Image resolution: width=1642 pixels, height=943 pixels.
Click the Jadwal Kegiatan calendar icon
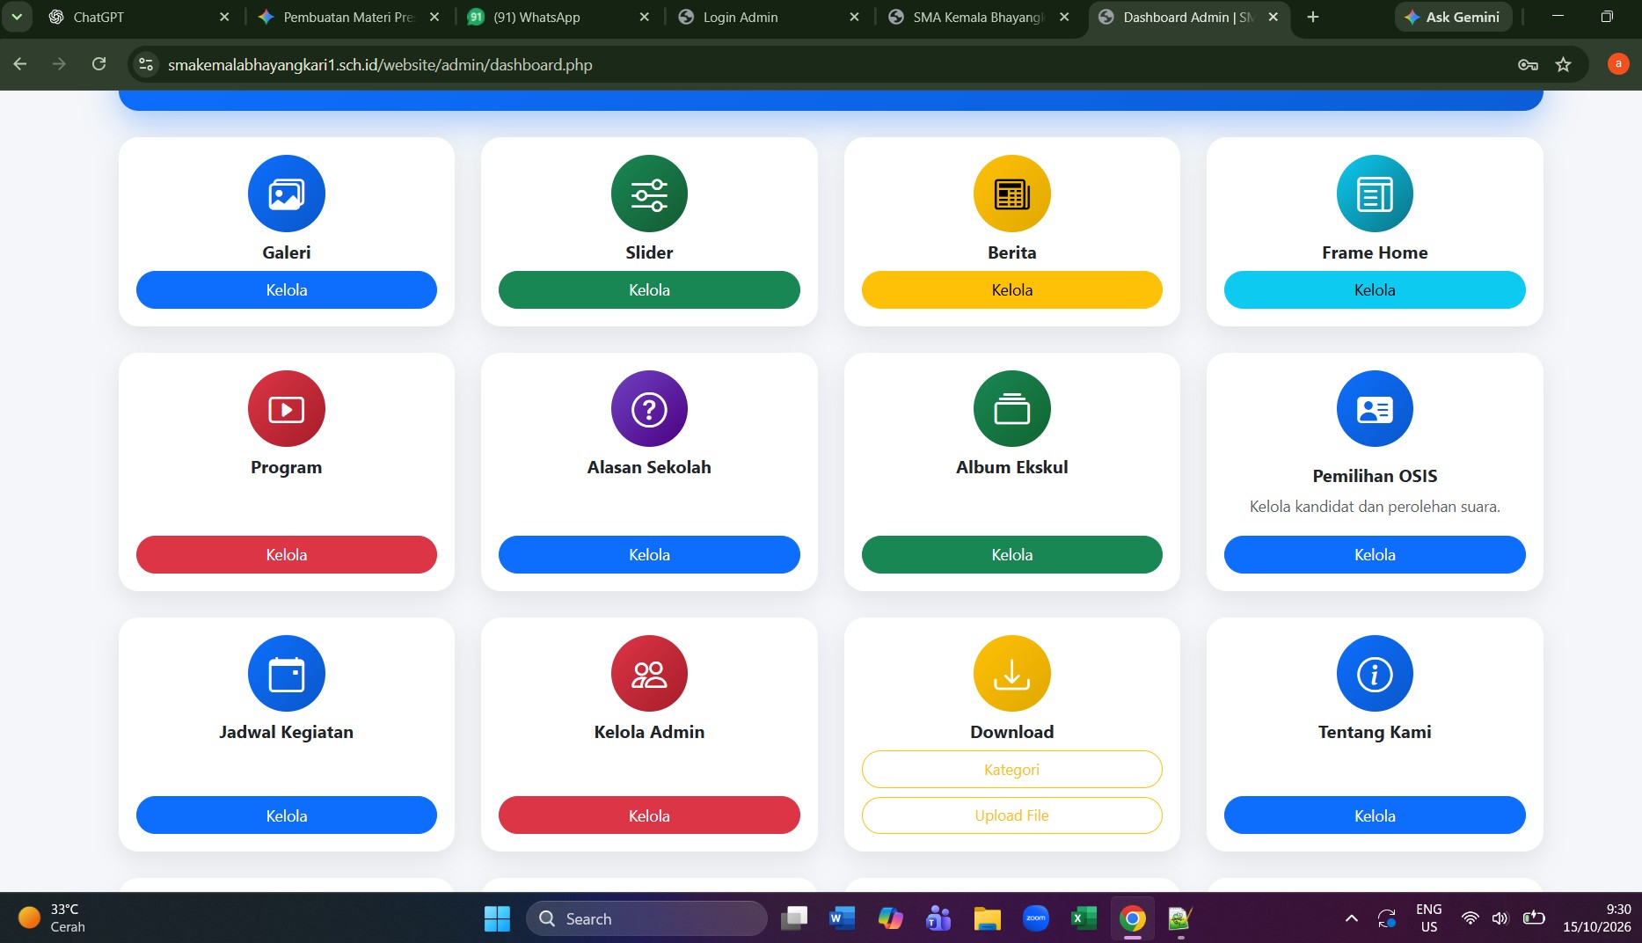[286, 674]
